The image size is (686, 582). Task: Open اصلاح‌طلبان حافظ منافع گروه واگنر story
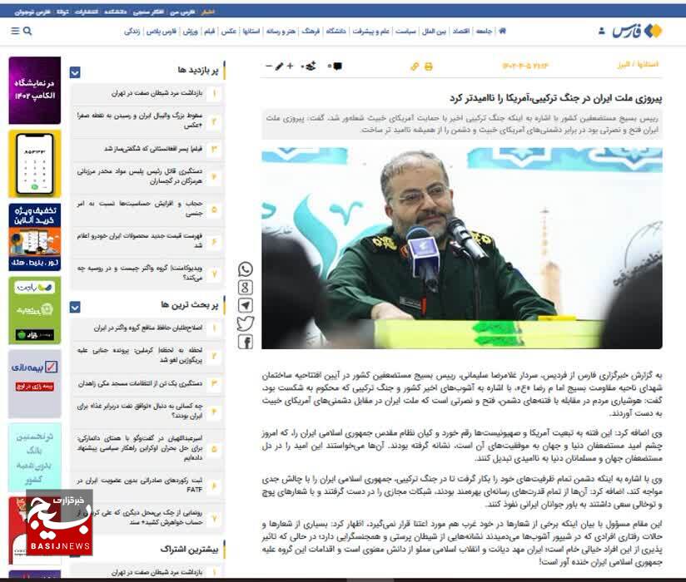[x=148, y=328]
